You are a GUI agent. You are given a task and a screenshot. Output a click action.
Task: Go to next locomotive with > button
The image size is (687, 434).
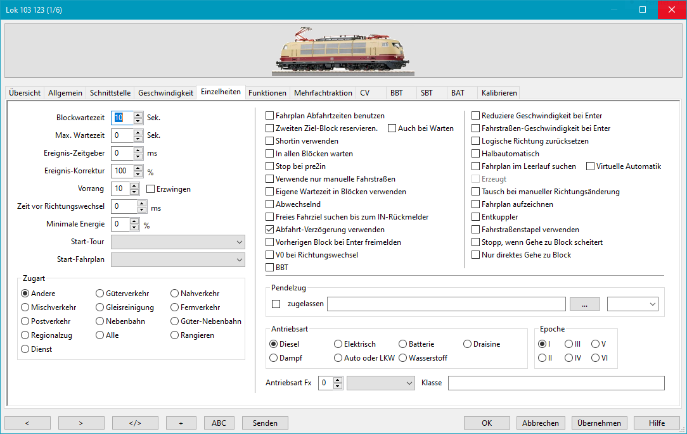[x=81, y=423]
